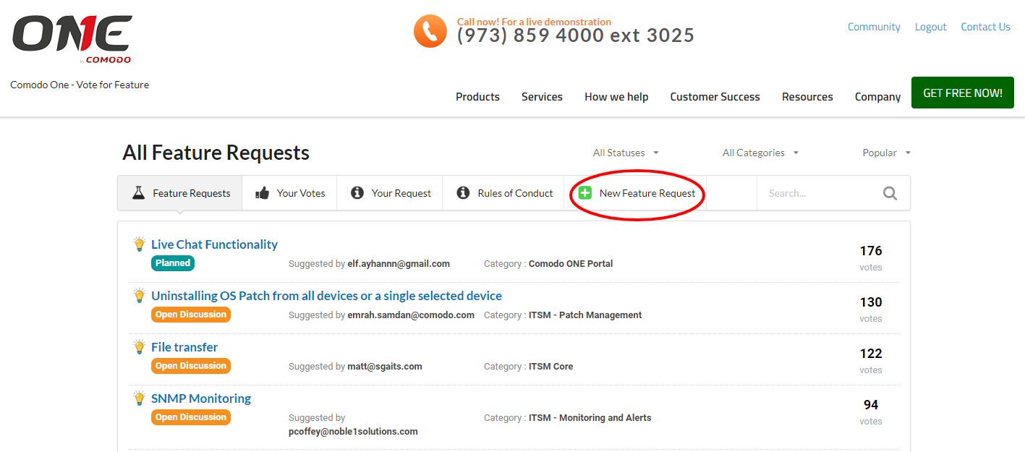Click the text matt@sgaits.com
Screen dimensions: 1025x452
tap(385, 367)
